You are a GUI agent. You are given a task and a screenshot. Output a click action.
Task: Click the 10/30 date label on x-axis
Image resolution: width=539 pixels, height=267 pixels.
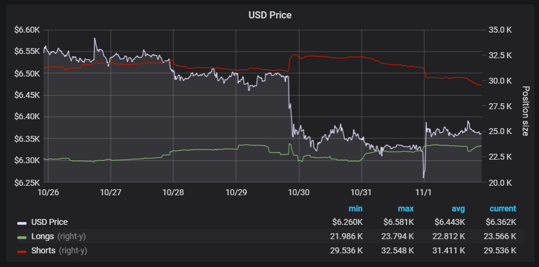[x=299, y=192]
